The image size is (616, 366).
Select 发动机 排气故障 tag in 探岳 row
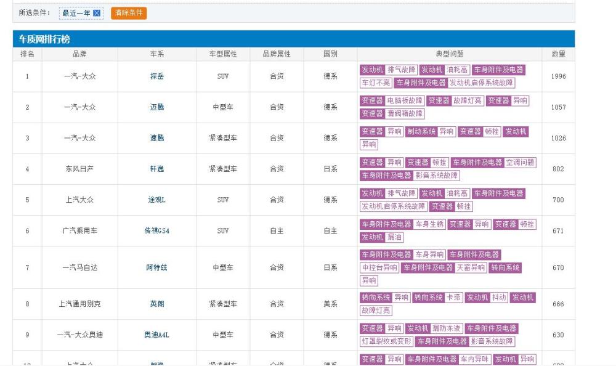tap(389, 70)
